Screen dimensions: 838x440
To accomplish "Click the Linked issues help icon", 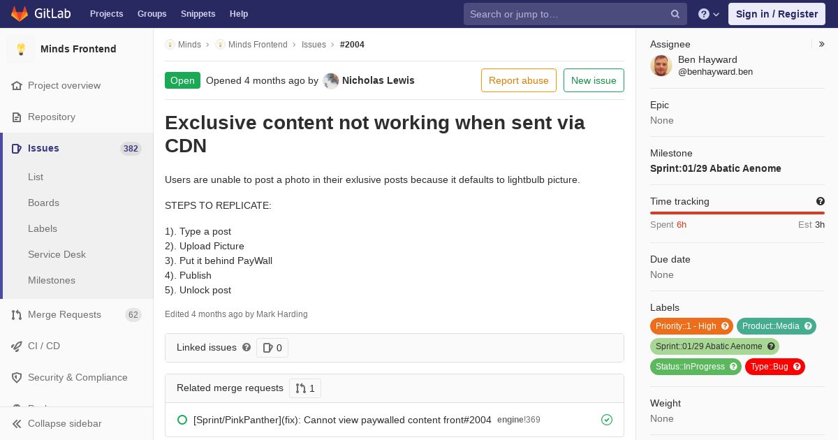I will pyautogui.click(x=247, y=347).
